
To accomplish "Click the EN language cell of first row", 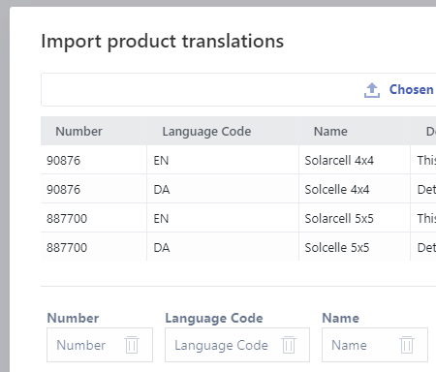I will click(x=223, y=160).
